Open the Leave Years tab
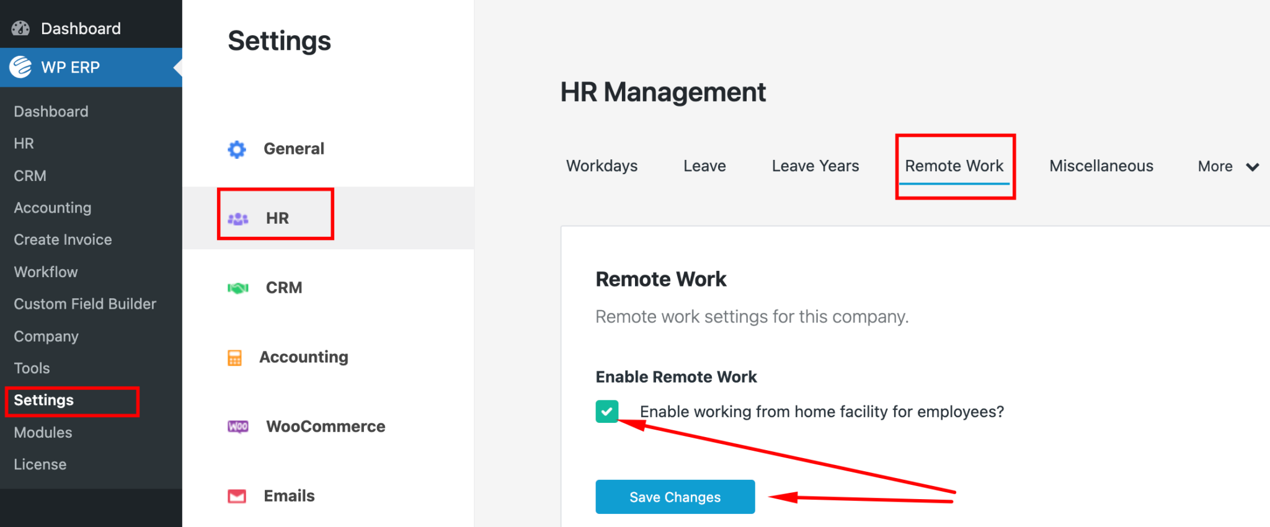Viewport: 1270px width, 527px height. tap(815, 166)
